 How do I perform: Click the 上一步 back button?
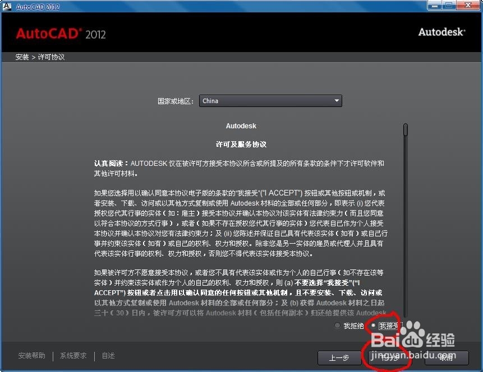(x=339, y=358)
